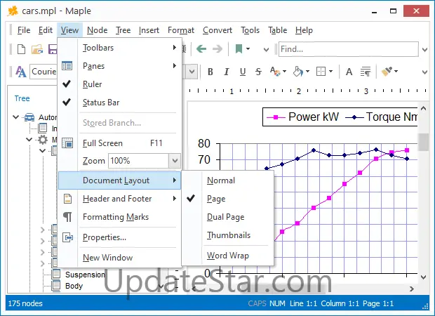
Task: Toggle Bold formatting
Action: (210, 72)
